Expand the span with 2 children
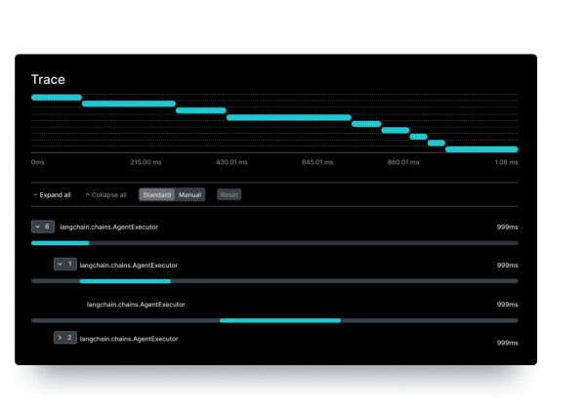This screenshot has height=414, width=586. tap(64, 338)
